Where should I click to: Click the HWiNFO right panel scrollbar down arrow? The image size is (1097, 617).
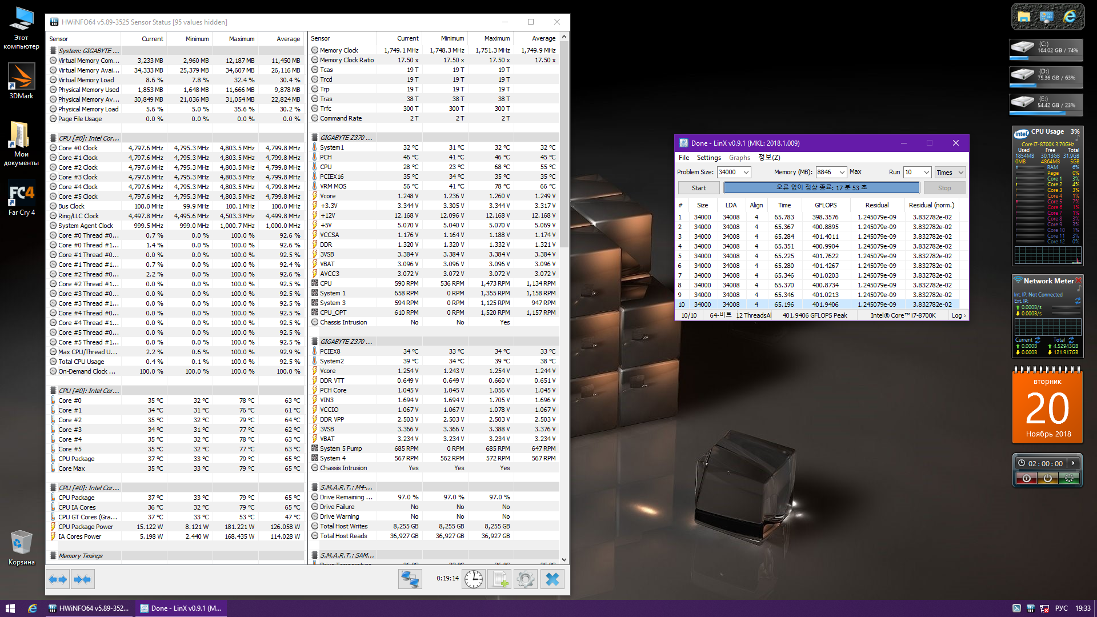click(x=564, y=560)
